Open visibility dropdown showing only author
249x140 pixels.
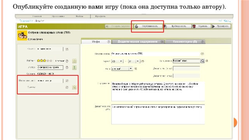pos(50,80)
